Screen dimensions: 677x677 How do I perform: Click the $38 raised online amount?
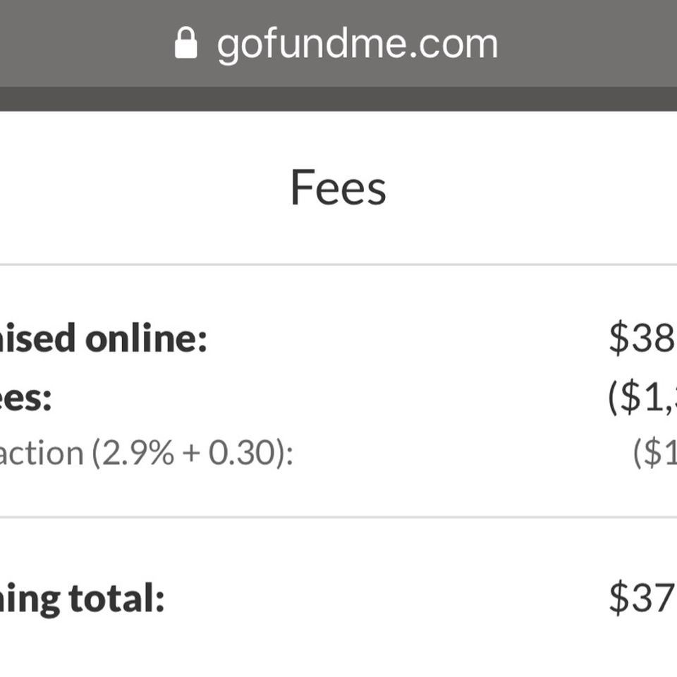(643, 337)
